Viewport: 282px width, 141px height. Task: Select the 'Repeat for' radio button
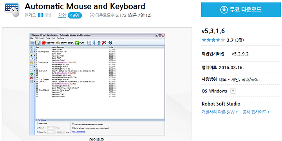pos(38,132)
